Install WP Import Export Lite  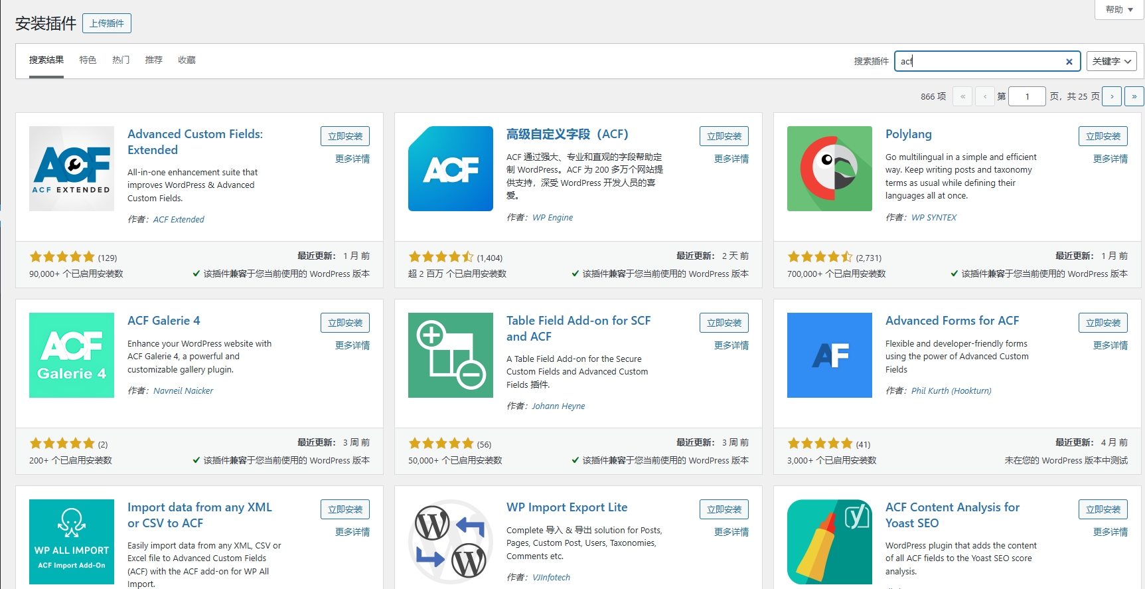point(724,509)
